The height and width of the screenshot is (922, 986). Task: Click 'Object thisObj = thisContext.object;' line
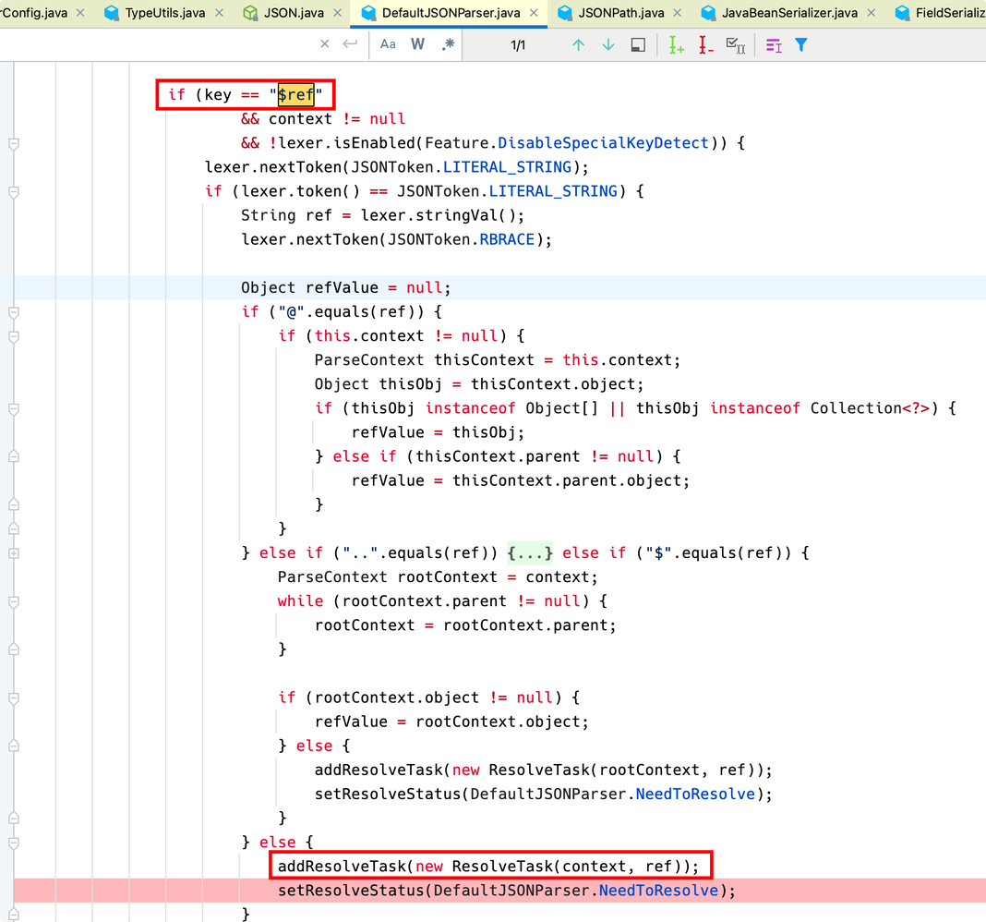pyautogui.click(x=479, y=384)
